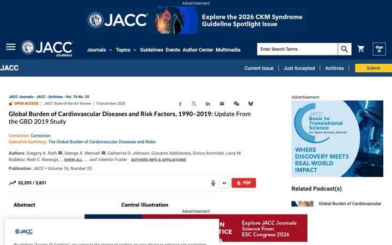
Task: Open the Correction link
Action: click(x=40, y=136)
